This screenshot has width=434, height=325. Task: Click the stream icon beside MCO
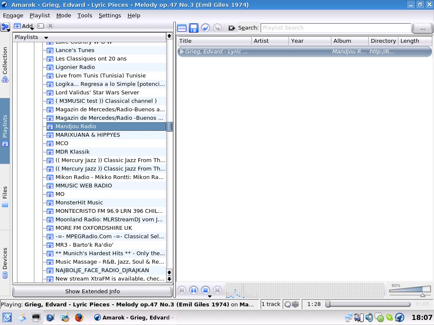[x=50, y=143]
